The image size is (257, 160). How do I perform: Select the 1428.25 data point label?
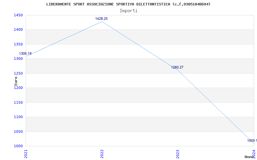coord(102,19)
